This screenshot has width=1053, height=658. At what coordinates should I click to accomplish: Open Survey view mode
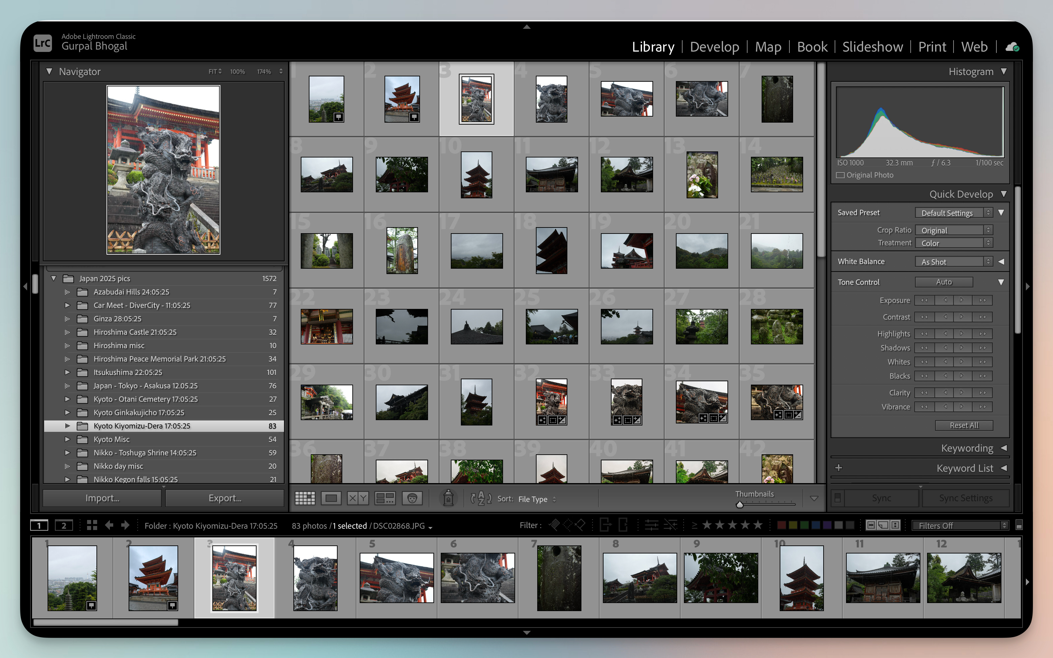tap(385, 498)
